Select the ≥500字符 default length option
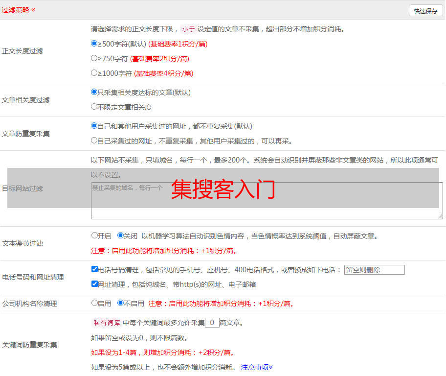 94,44
